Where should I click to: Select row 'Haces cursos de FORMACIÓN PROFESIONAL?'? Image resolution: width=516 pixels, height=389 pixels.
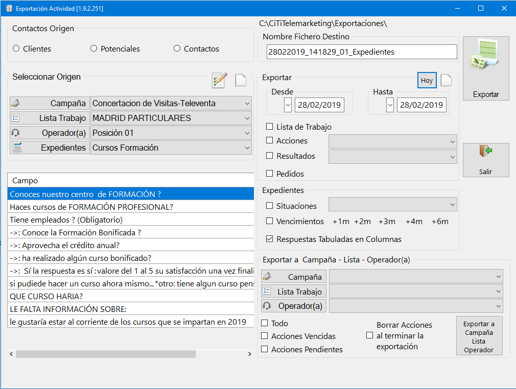click(131, 207)
